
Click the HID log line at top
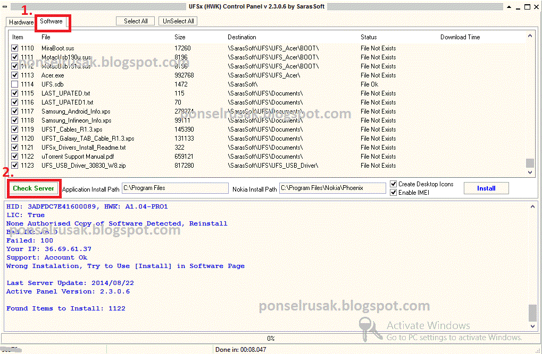coord(87,206)
